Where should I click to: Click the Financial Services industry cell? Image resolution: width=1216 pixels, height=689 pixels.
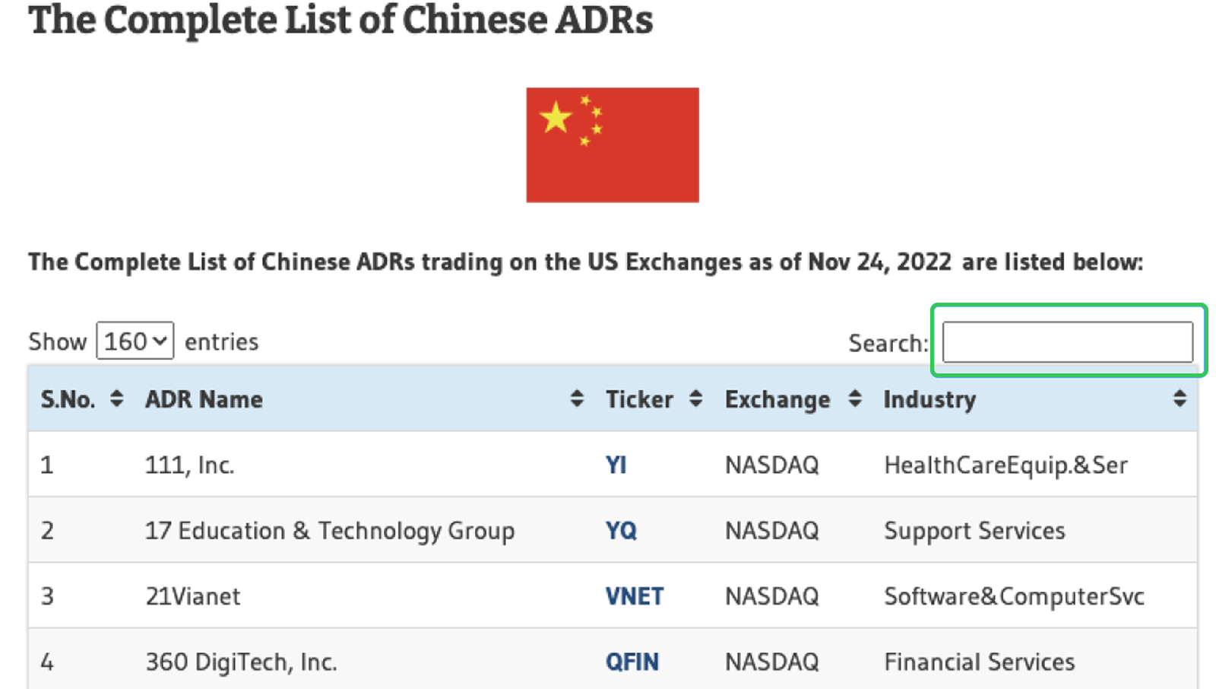[979, 662]
